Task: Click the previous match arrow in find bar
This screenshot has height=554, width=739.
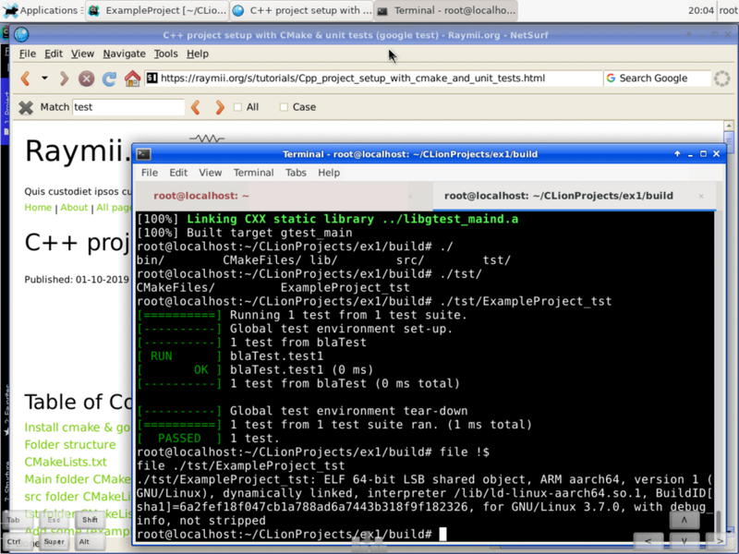Action: click(x=195, y=107)
